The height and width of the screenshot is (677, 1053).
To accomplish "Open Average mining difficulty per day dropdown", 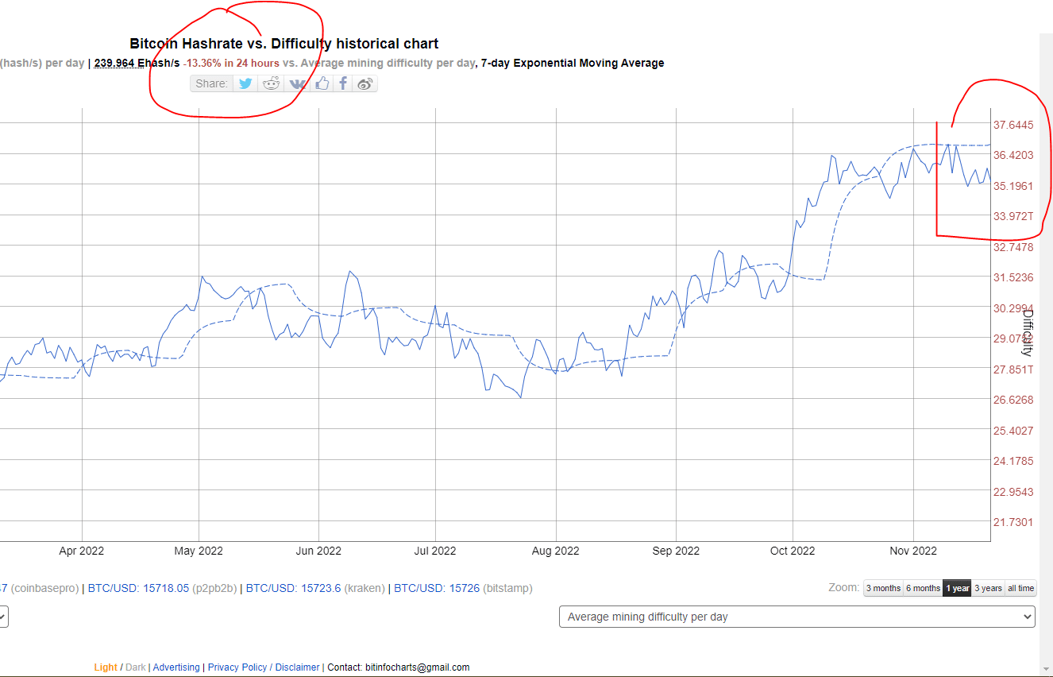I will 796,617.
